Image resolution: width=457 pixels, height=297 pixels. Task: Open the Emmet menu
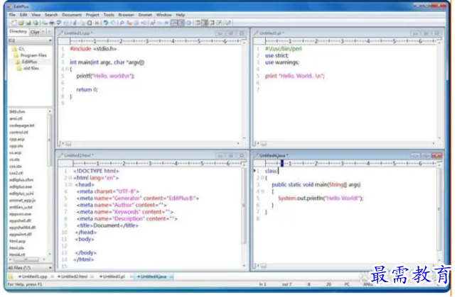(x=145, y=14)
